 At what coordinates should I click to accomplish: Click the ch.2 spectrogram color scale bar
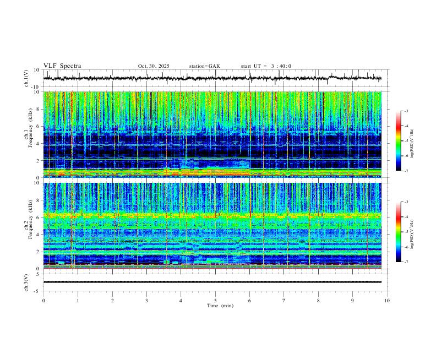point(398,232)
